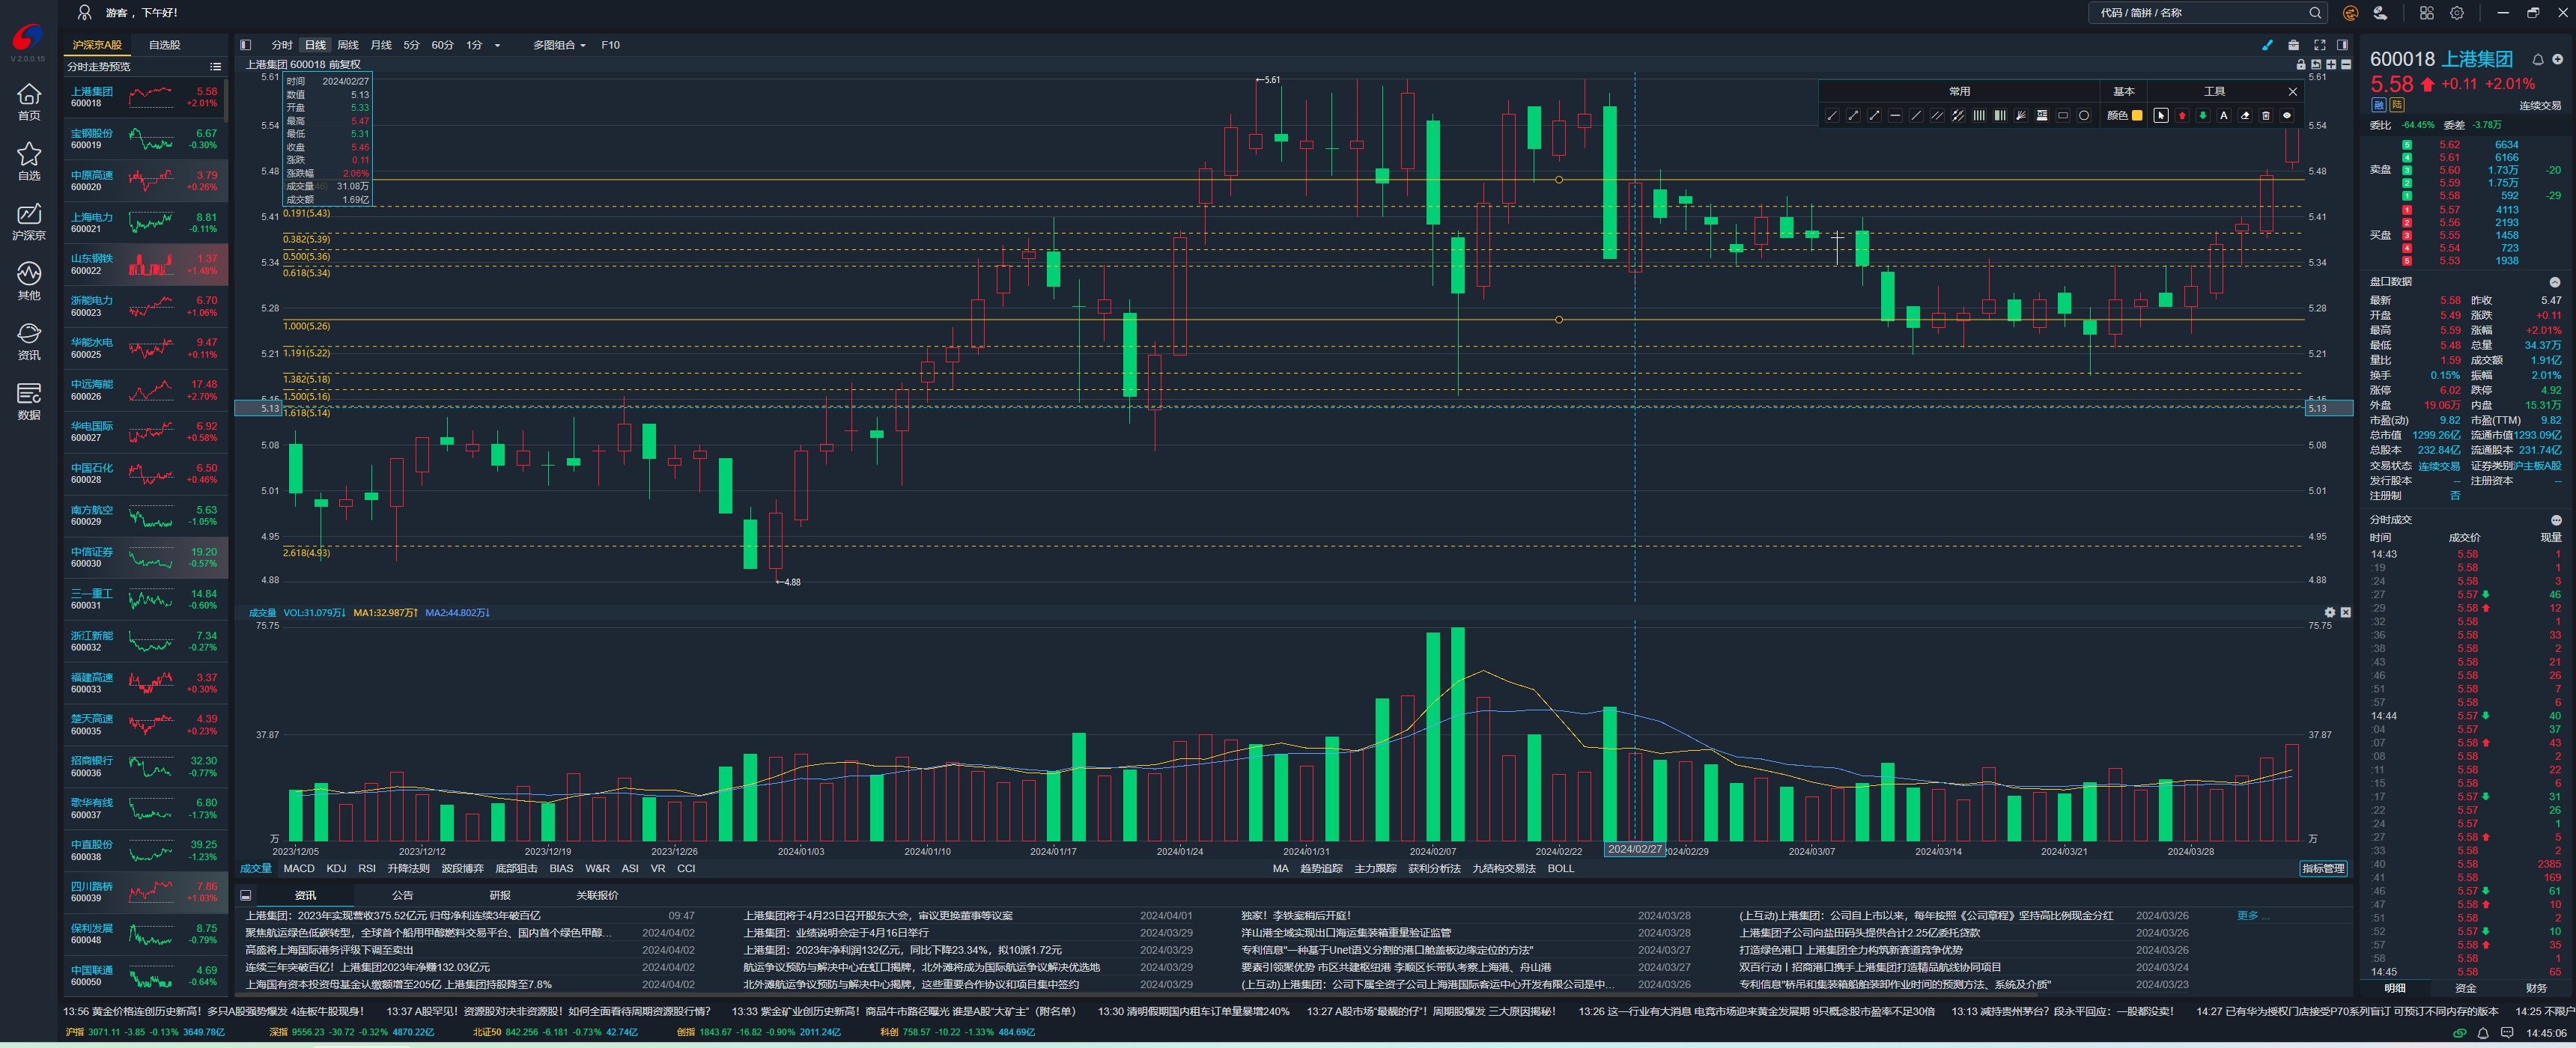This screenshot has height=1048, width=2576.
Task: Select the fan lines drawing tool
Action: (2021, 115)
